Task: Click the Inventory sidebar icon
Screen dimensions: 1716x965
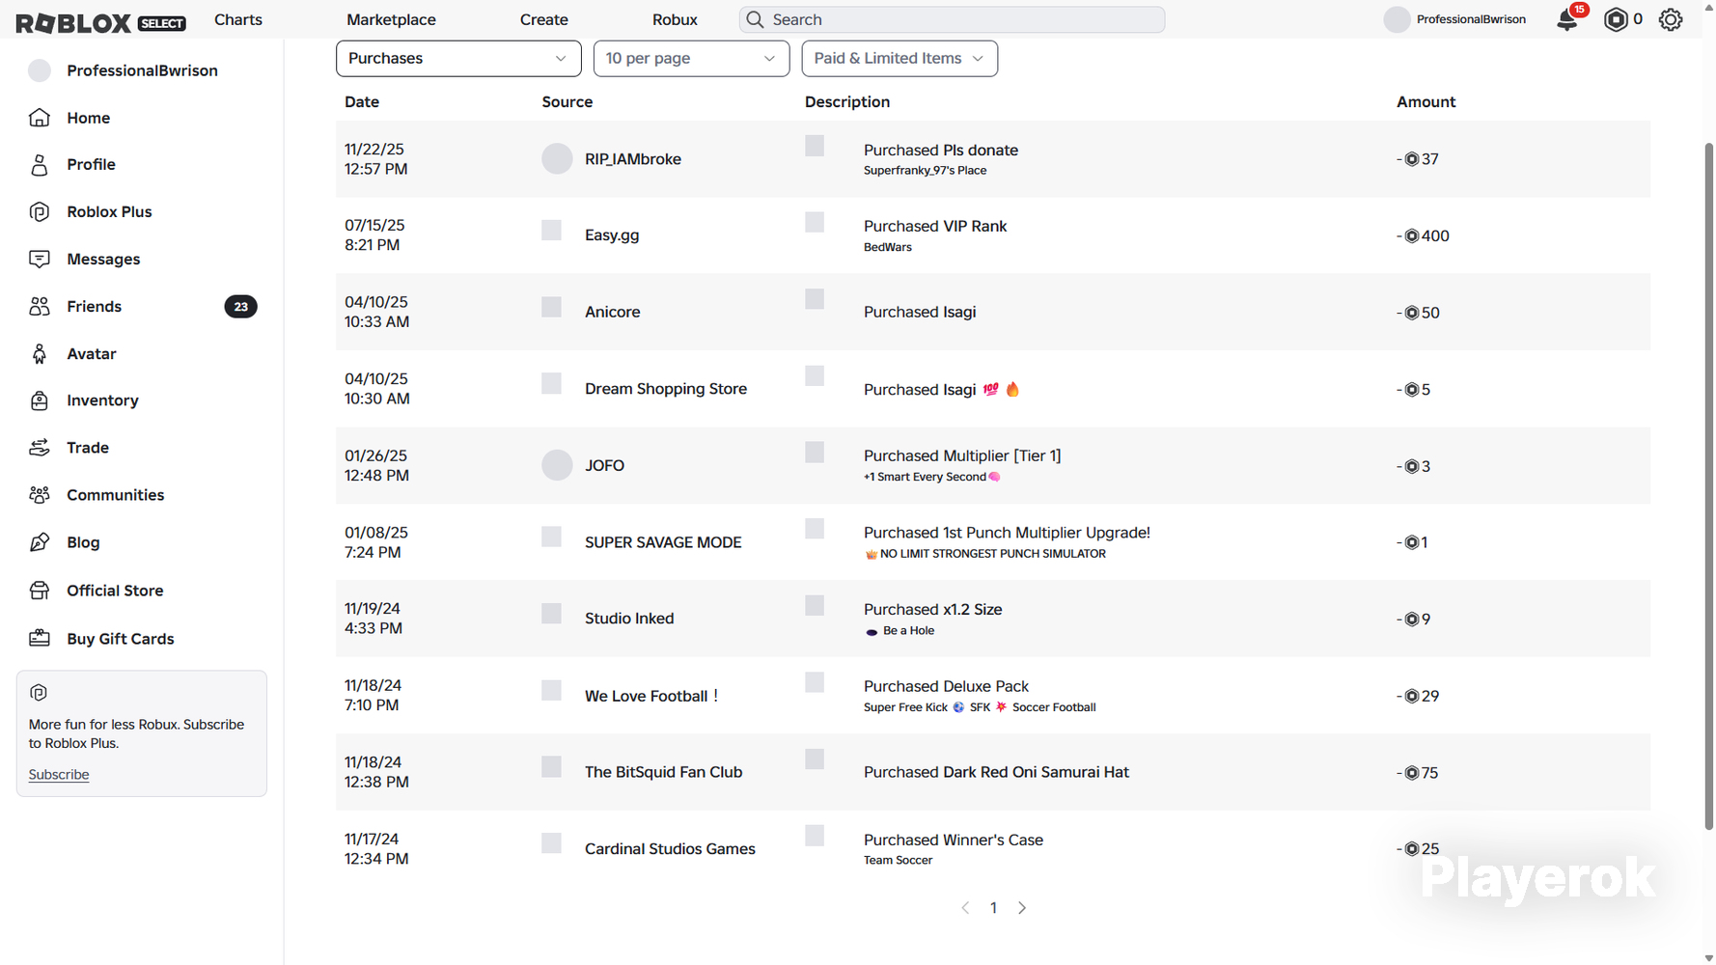Action: pos(40,400)
